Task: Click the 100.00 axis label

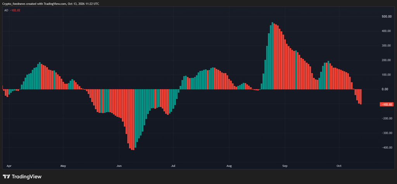Action: [387, 75]
